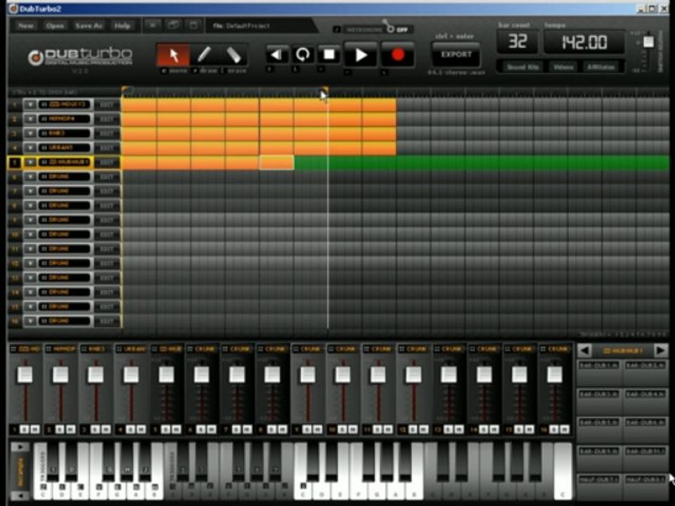Image resolution: width=675 pixels, height=506 pixels.
Task: Click mixer channel 8 volume fader
Action: click(x=272, y=375)
